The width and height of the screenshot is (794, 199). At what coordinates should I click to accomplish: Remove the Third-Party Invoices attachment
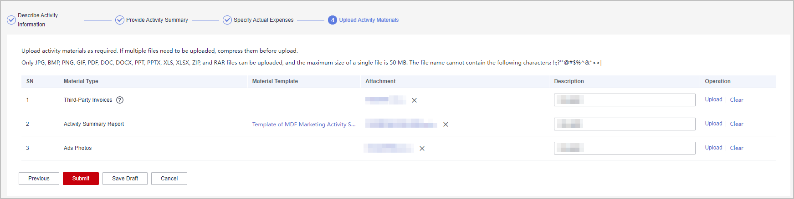click(x=414, y=100)
